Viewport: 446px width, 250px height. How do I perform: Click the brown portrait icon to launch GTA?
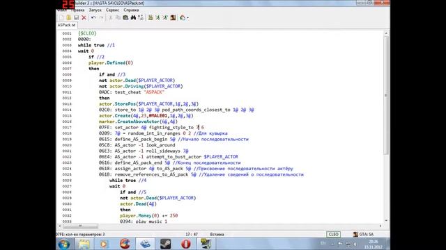coord(173,17)
